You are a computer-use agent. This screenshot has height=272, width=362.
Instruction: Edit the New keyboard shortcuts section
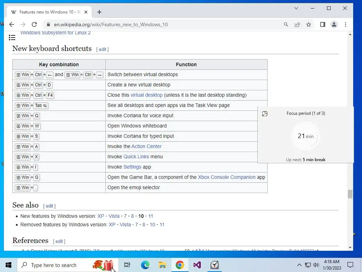point(103,50)
